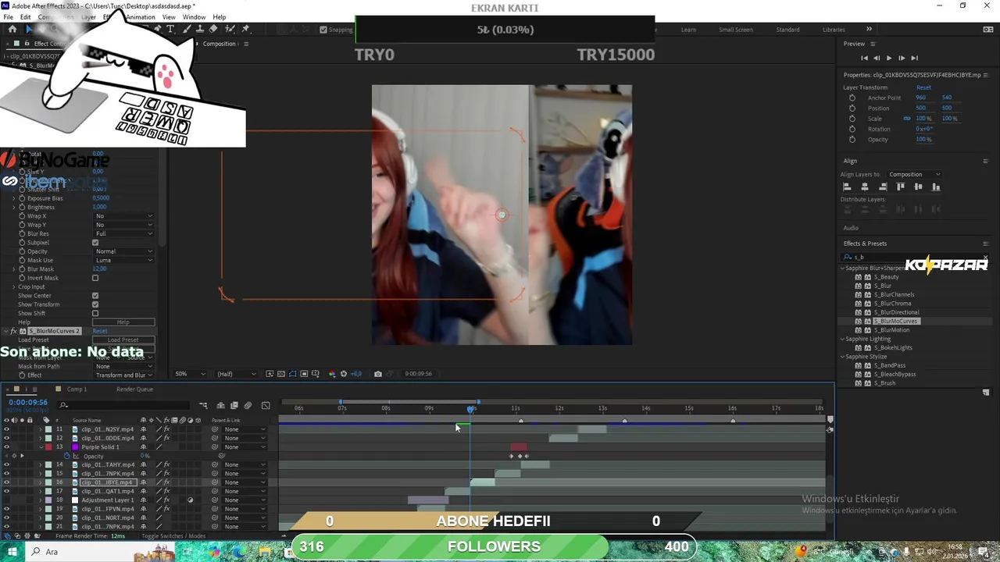The height and width of the screenshot is (562, 1000).
Task: Toggle the Blur Mask stopwatch icon
Action: coord(23,269)
